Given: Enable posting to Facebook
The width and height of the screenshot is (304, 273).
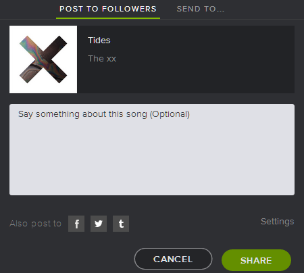Looking at the screenshot, I should point(76,224).
